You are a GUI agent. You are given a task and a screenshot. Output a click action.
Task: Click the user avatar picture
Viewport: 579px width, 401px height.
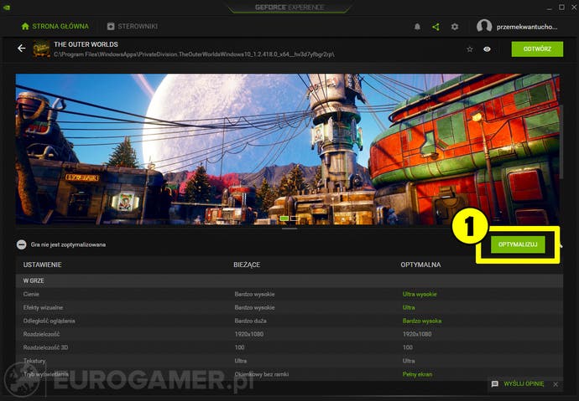(x=484, y=26)
